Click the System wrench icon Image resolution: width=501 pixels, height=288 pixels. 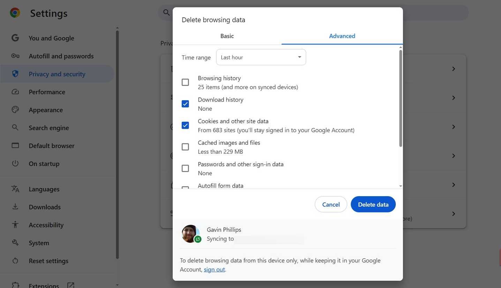tap(15, 243)
